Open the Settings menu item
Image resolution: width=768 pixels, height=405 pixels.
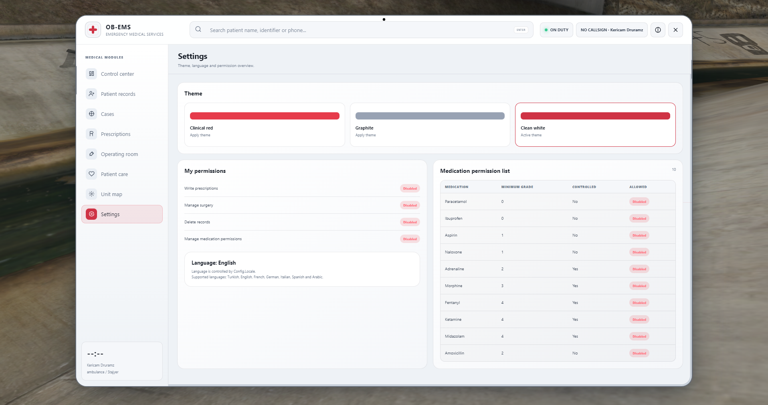point(122,214)
